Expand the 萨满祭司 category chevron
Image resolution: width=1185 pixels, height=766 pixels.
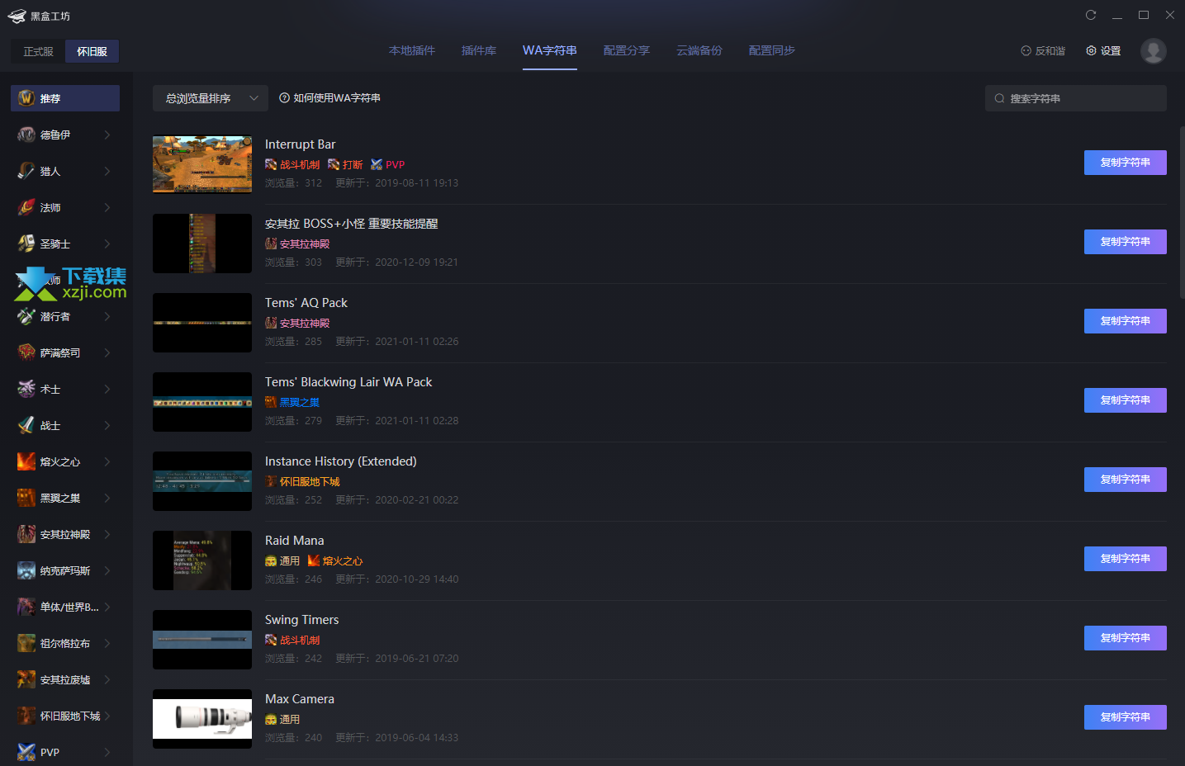[x=107, y=352]
